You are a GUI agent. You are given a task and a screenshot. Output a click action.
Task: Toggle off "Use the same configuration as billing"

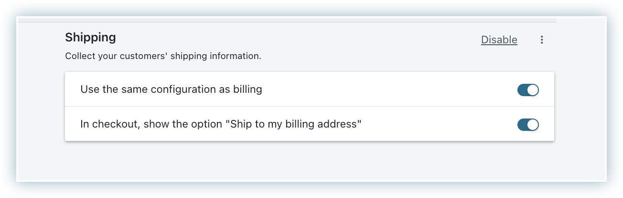pyautogui.click(x=528, y=89)
